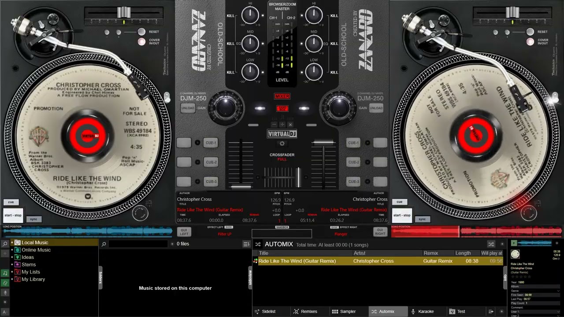Click the left channel volume fader
The height and width of the screenshot is (317, 564).
pyautogui.click(x=241, y=187)
